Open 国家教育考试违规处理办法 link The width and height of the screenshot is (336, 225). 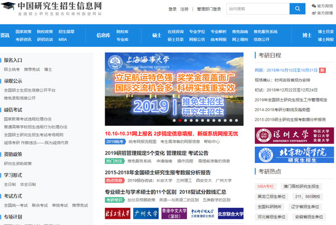click(27, 119)
